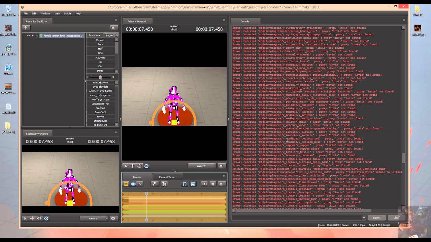Viewport: 431px width, 242px height.
Task: Click the console Submit button
Action: point(376,218)
